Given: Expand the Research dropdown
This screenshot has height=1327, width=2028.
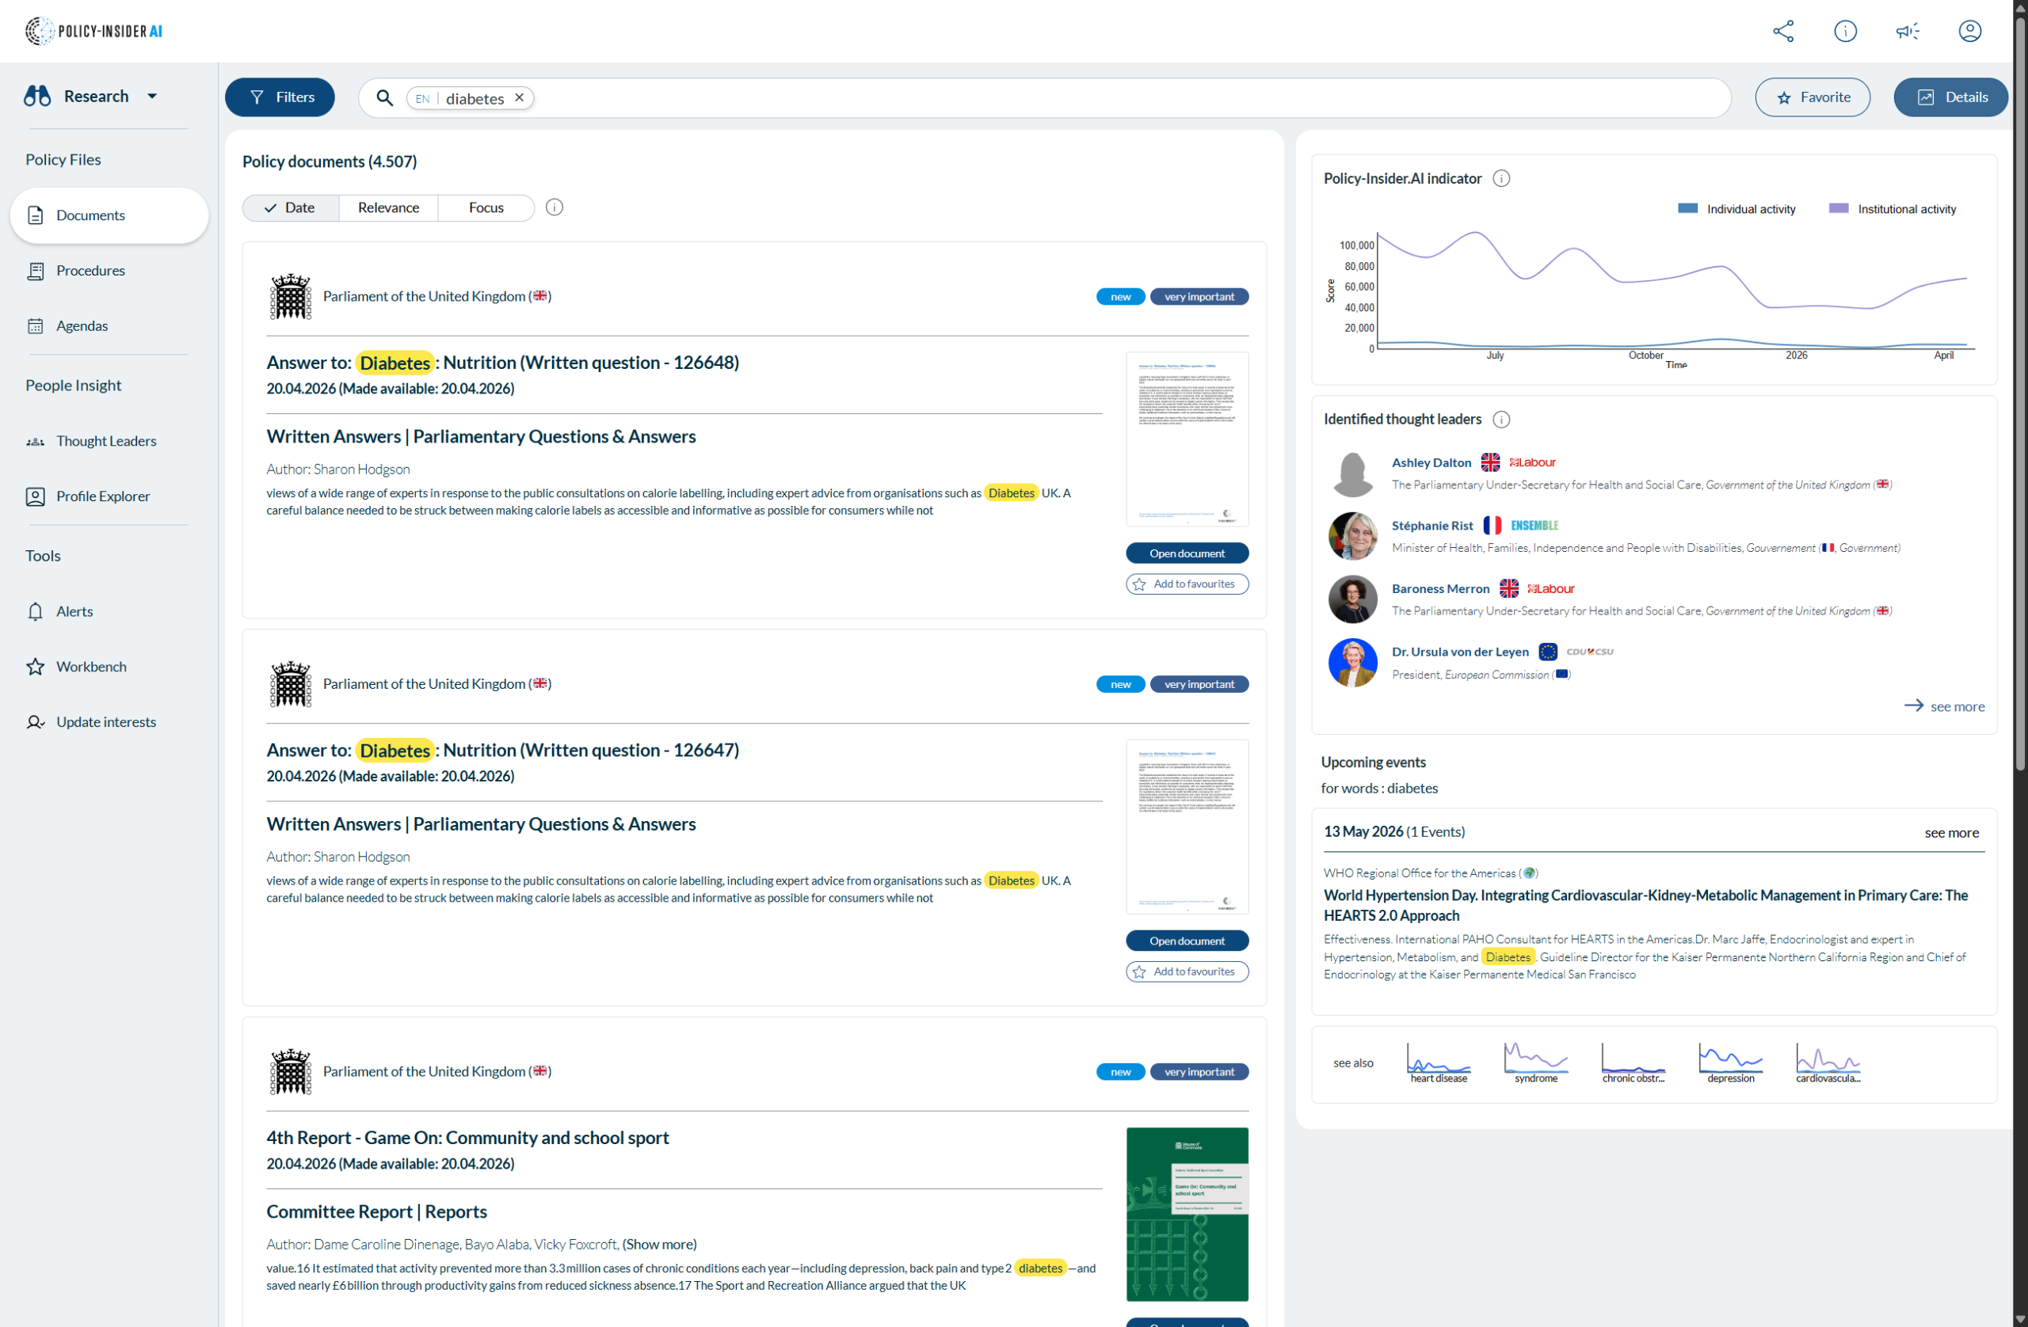Looking at the screenshot, I should tap(151, 95).
